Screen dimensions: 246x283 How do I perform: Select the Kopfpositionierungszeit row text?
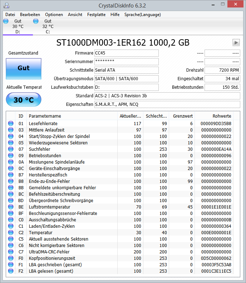(52, 258)
